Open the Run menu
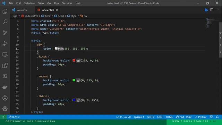Viewport: 222px width, 125px height. pos(56,3)
